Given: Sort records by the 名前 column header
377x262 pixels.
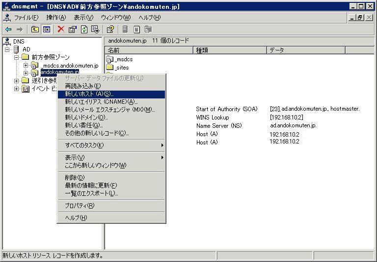Looking at the screenshot, I should click(x=148, y=50).
